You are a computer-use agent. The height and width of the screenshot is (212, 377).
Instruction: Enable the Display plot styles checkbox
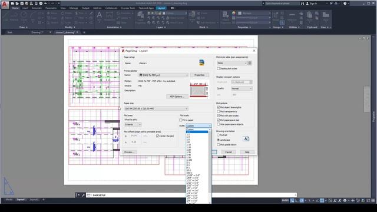(x=219, y=68)
